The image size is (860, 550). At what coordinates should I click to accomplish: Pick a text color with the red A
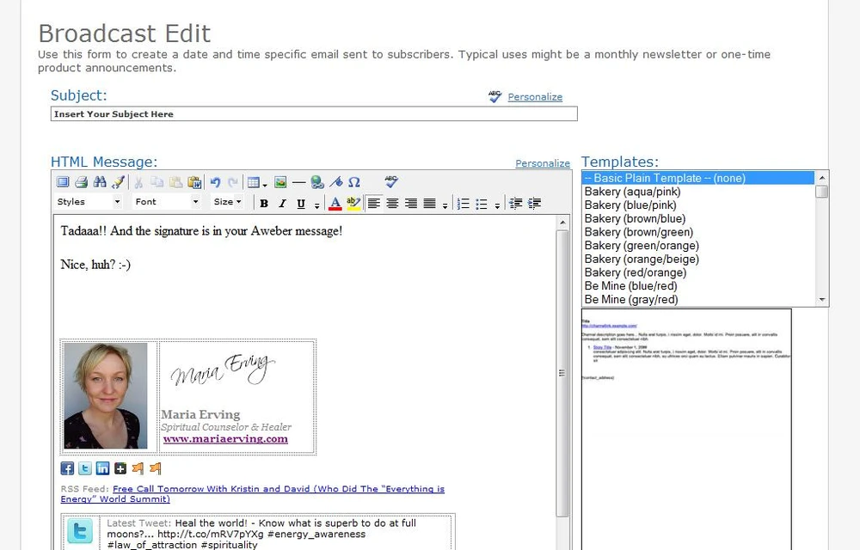(x=335, y=204)
